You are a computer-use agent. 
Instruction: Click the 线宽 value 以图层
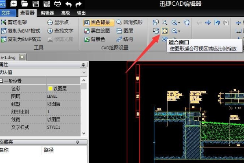pos(54,119)
